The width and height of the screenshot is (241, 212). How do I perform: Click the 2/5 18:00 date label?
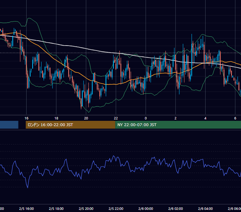pyautogui.click(x=56, y=208)
